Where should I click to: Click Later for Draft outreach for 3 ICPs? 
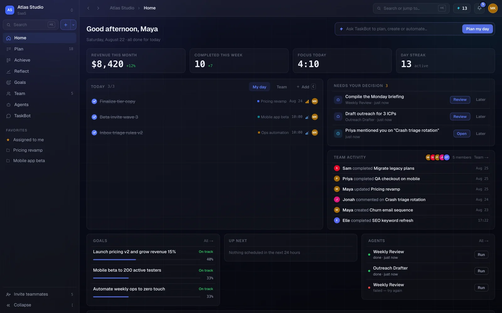click(481, 116)
